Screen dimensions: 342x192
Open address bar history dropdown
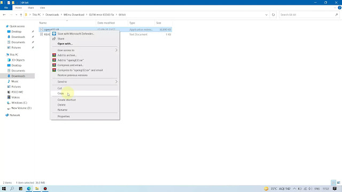coord(266,15)
